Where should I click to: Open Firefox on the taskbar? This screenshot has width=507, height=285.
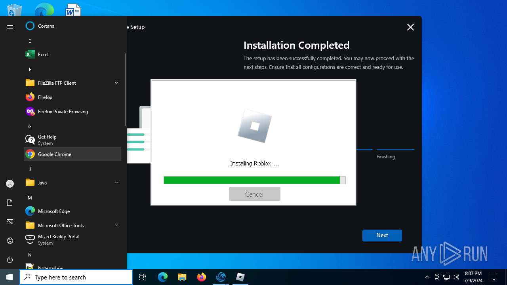tap(201, 277)
